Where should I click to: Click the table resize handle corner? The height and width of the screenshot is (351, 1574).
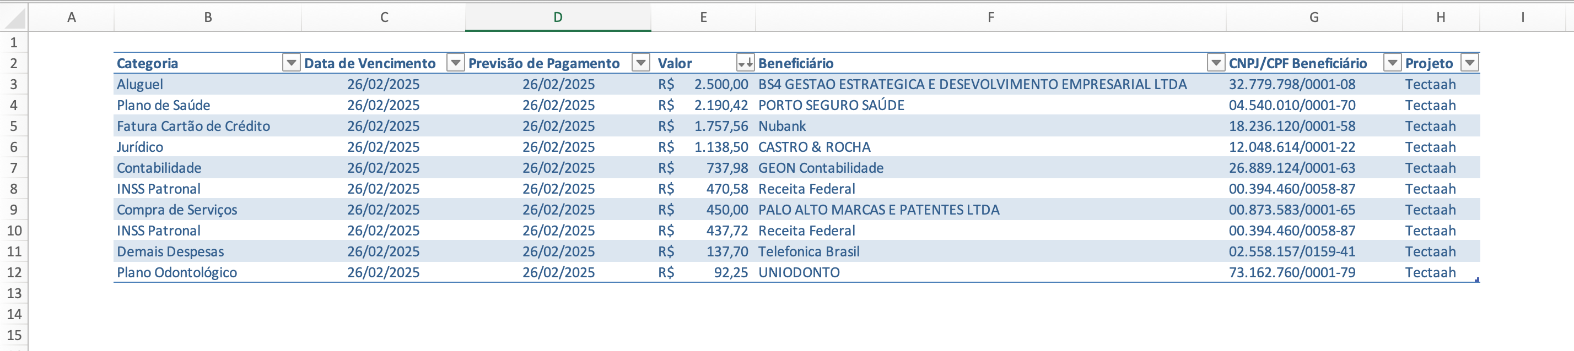tap(1477, 279)
